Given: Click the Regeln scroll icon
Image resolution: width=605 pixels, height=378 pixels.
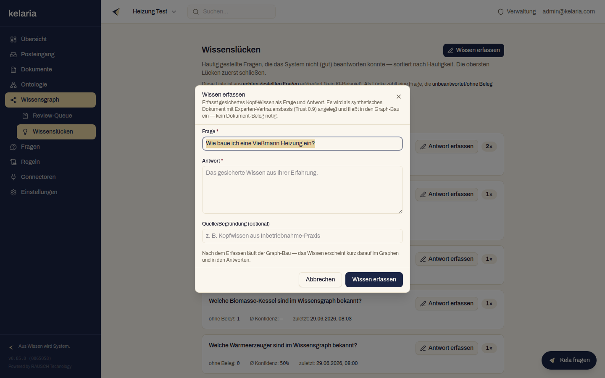Looking at the screenshot, I should [x=13, y=162].
